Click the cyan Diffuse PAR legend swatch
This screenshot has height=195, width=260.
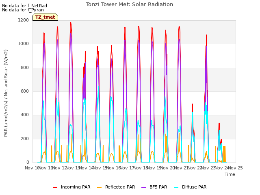click(x=176, y=188)
